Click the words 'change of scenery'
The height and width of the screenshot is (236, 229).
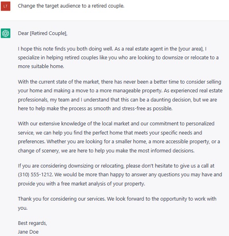38,151
